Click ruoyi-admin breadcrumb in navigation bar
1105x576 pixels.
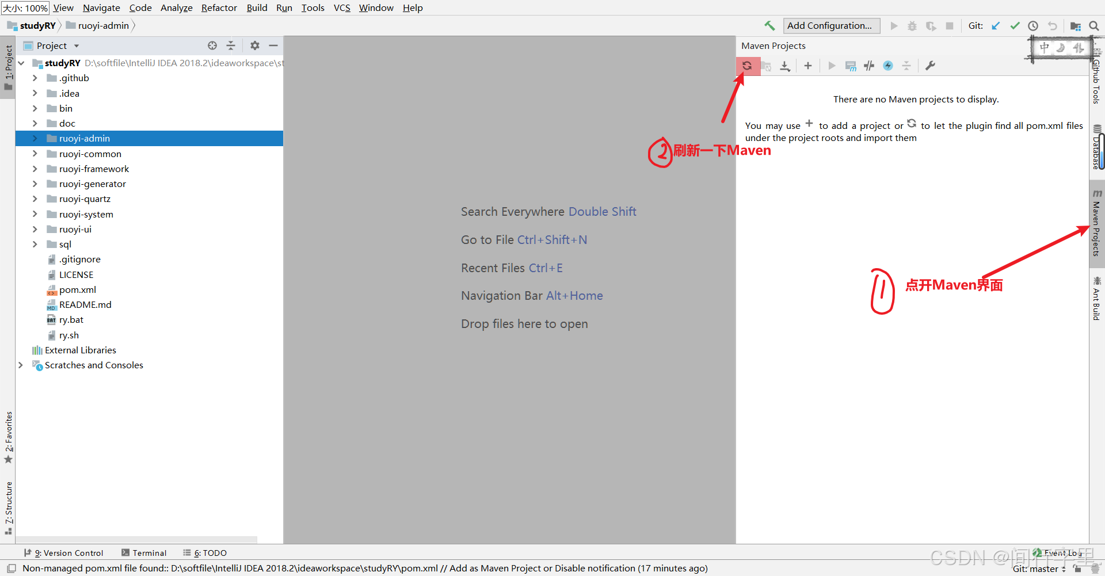pyautogui.click(x=97, y=26)
